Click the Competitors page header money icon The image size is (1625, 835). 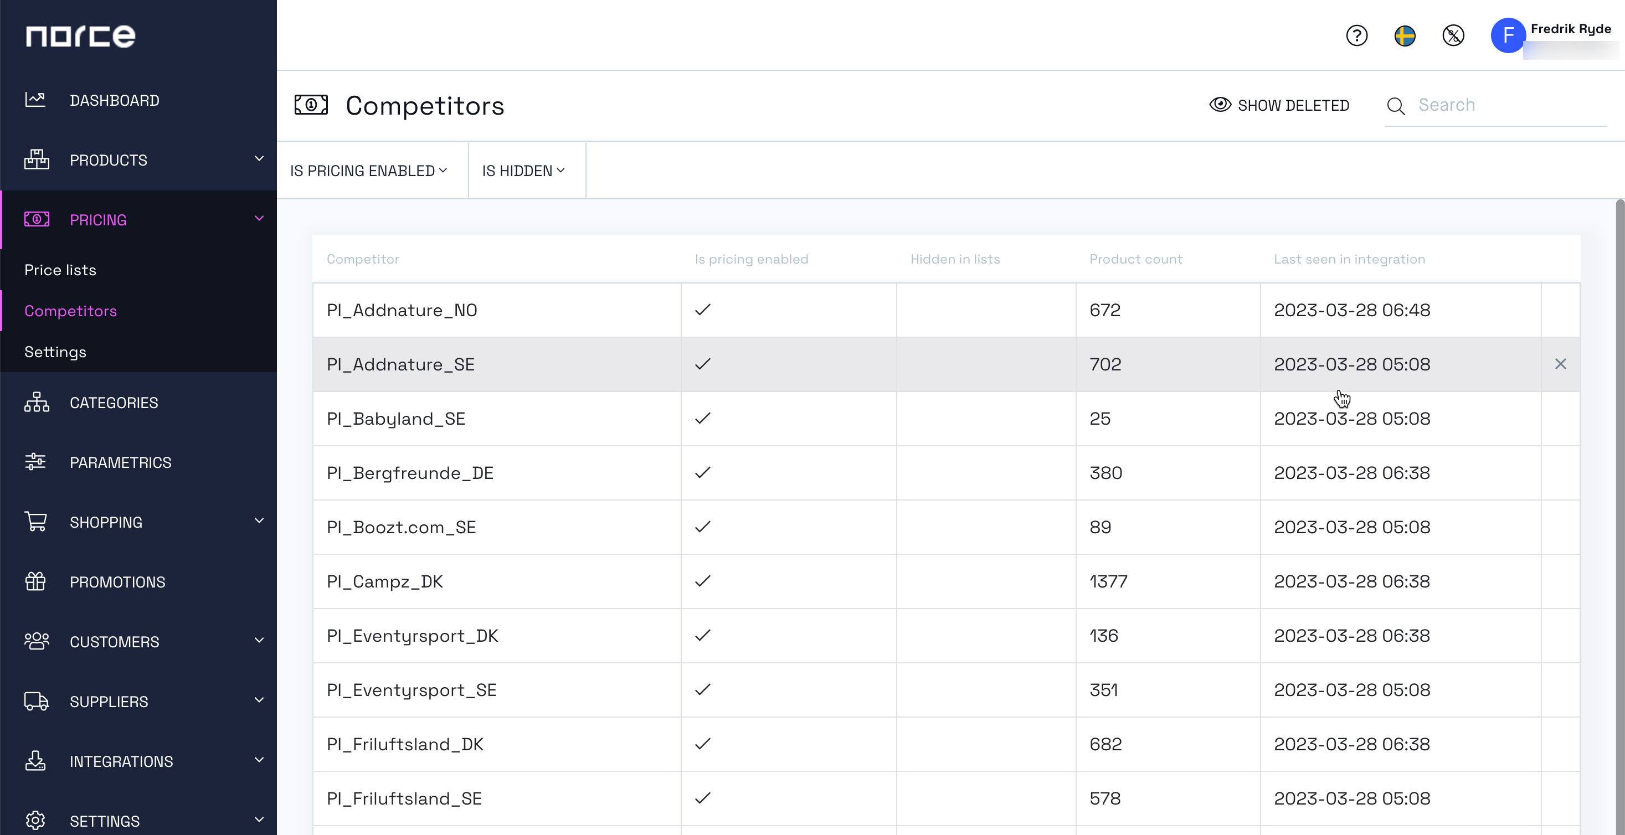[311, 105]
